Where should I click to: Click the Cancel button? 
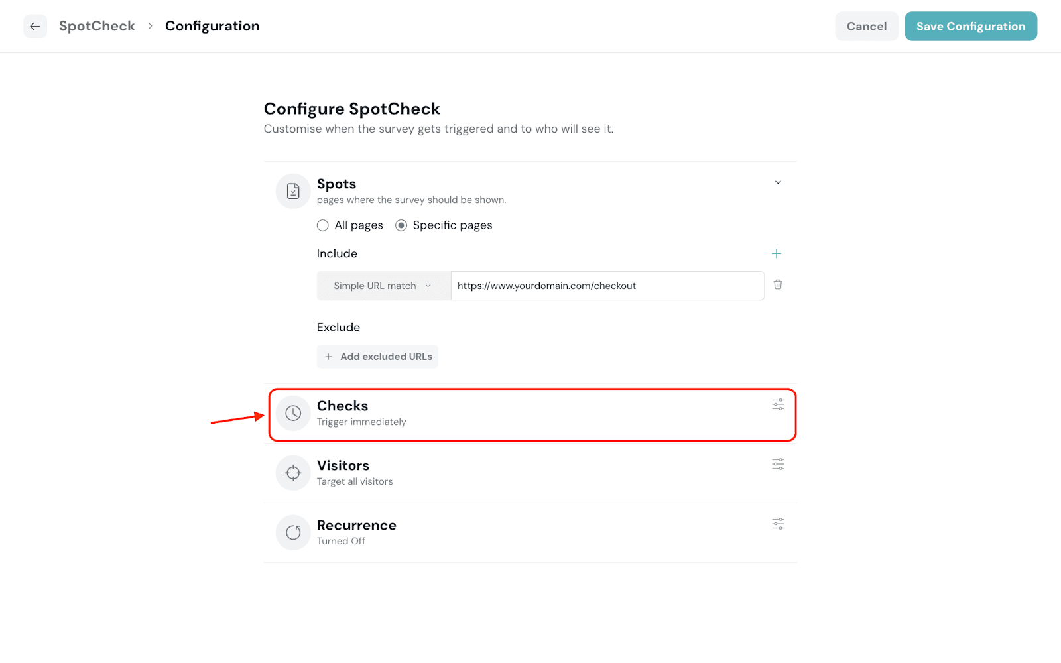pyautogui.click(x=866, y=27)
